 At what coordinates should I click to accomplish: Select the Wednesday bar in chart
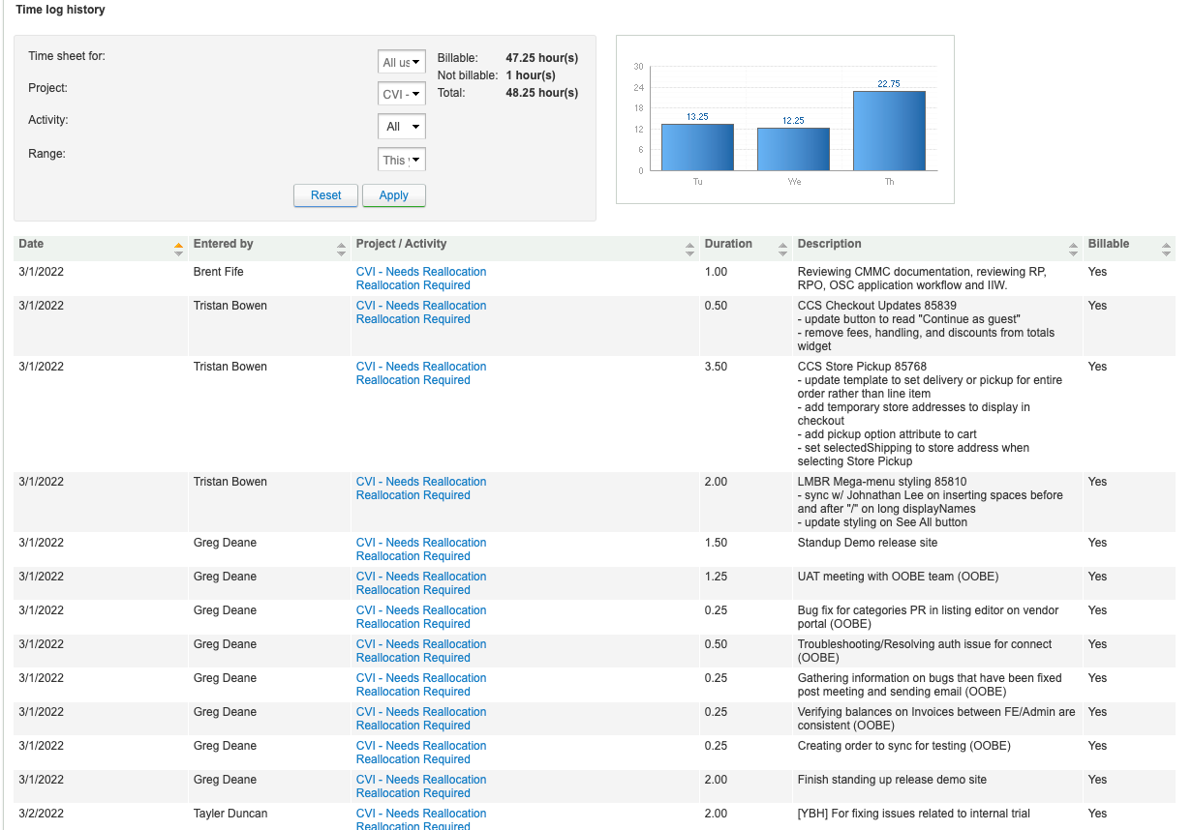click(793, 149)
